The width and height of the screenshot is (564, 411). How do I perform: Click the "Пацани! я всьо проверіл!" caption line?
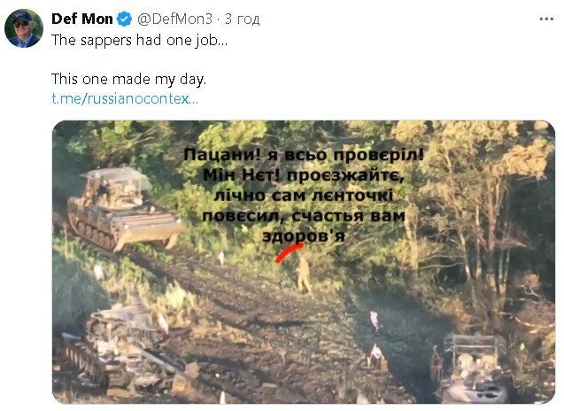303,155
